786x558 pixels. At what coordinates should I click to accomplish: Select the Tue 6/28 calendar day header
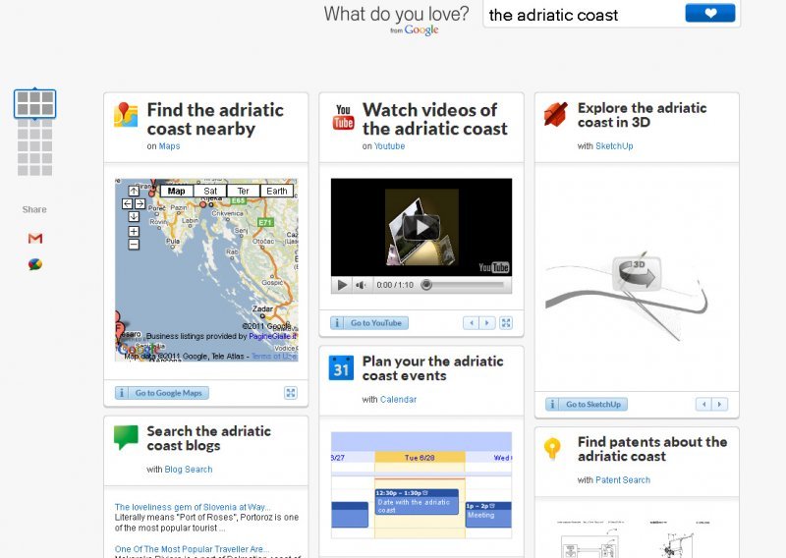coord(420,457)
